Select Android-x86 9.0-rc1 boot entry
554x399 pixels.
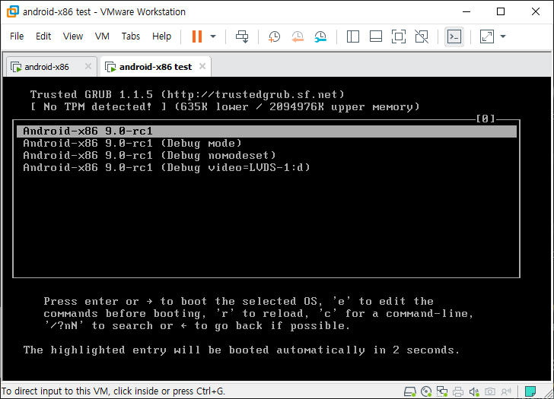[266, 131]
